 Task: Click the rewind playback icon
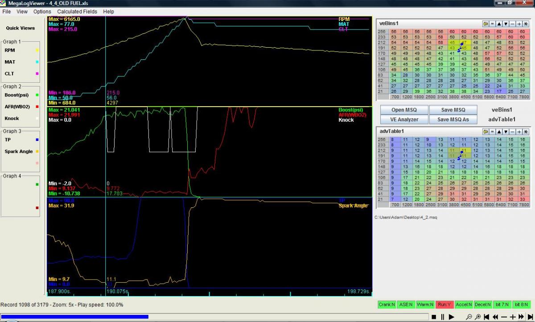click(x=495, y=317)
